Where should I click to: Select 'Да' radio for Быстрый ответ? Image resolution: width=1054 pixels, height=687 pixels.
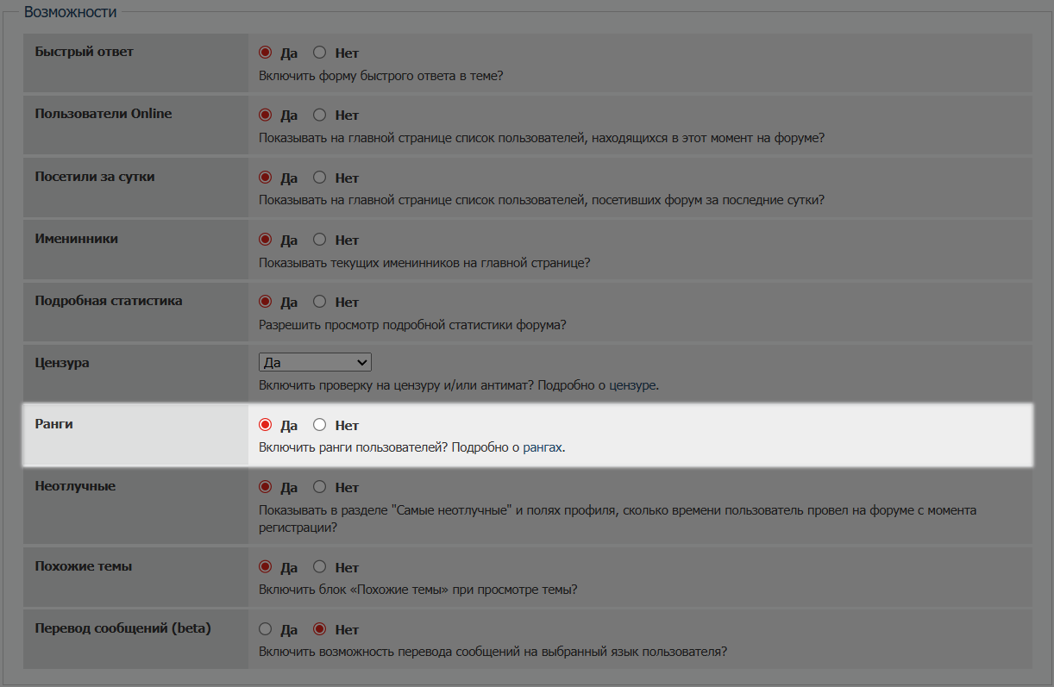click(x=266, y=53)
